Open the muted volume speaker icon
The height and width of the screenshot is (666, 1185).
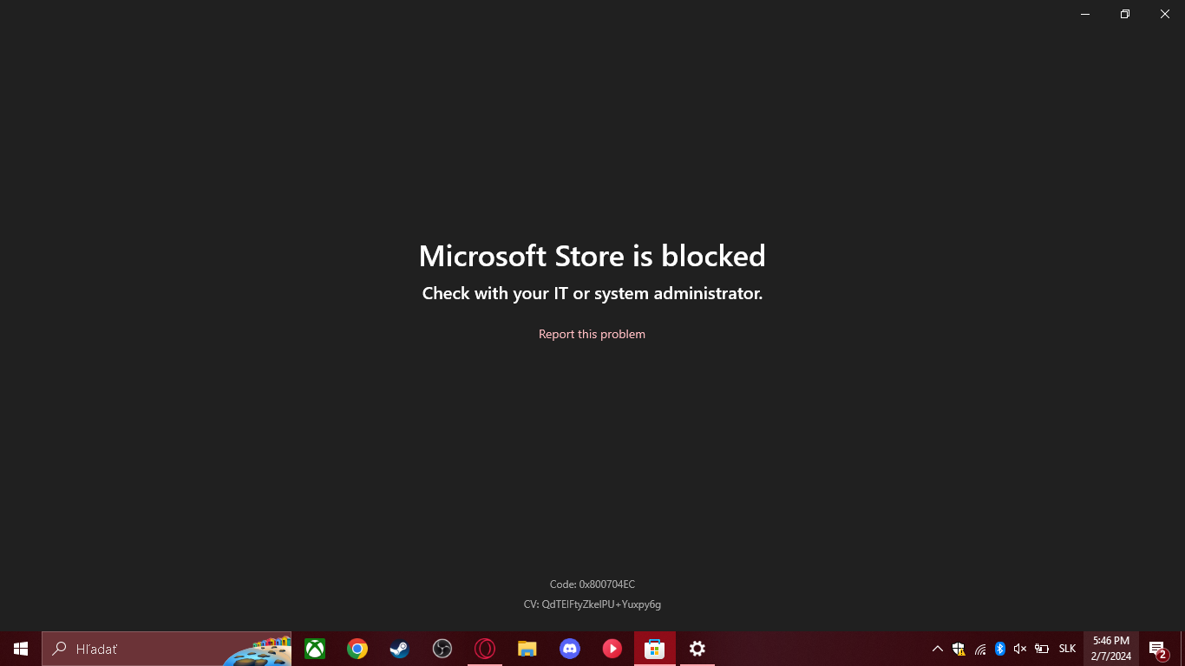1020,649
